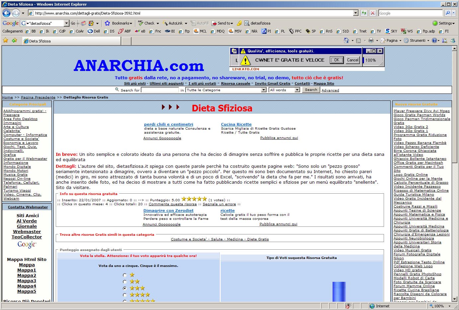This screenshot has width=459, height=310.
Task: Open status bar zoom level dropdown
Action: (449, 306)
